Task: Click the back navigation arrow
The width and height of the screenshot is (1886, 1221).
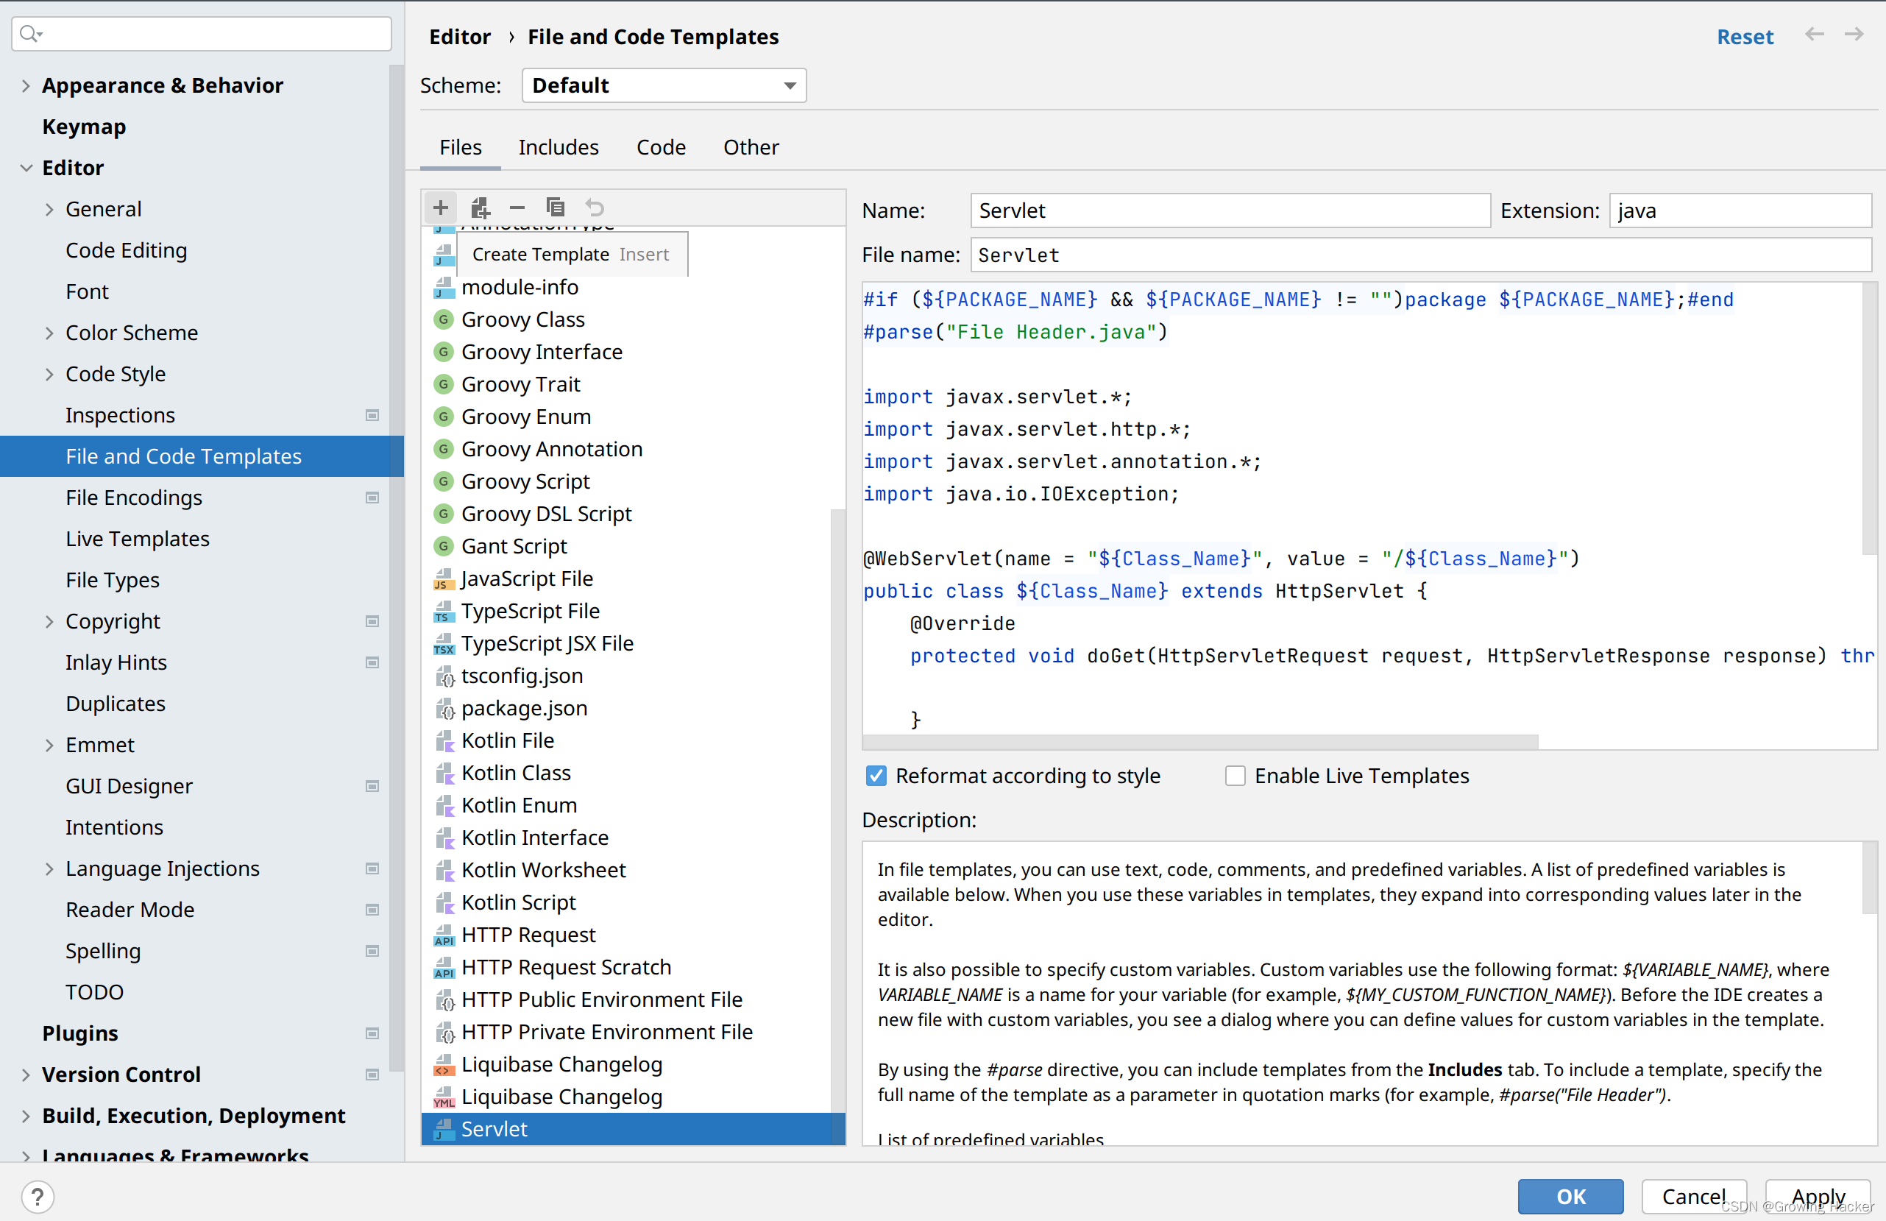Action: 1814,34
